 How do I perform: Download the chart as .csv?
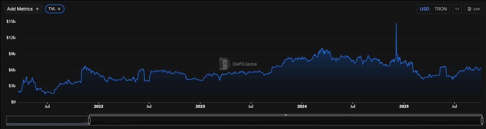click(474, 9)
